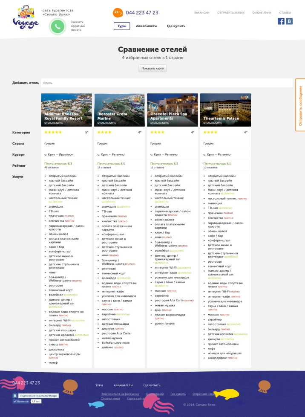This screenshot has width=305, height=417.
Task: Click Обратная связь footer link
Action: pyautogui.click(x=204, y=394)
